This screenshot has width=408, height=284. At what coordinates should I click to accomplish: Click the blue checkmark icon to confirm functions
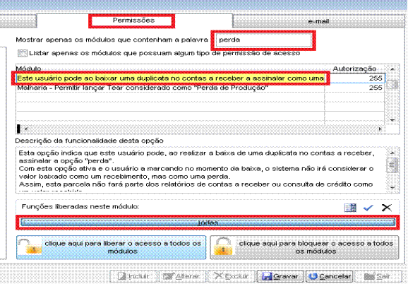[x=368, y=208]
